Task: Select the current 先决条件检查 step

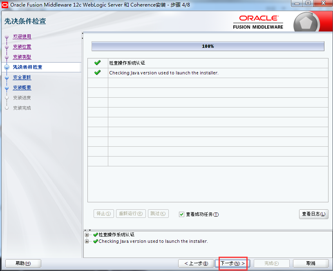Action: point(28,67)
